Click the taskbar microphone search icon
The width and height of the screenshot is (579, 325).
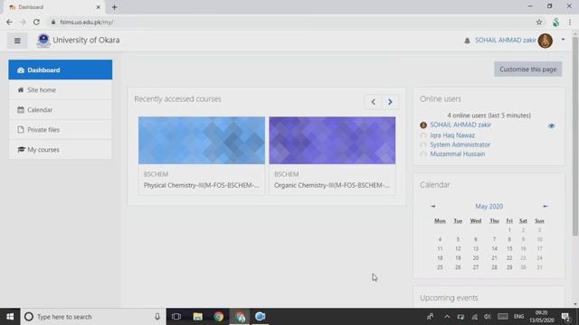157,317
